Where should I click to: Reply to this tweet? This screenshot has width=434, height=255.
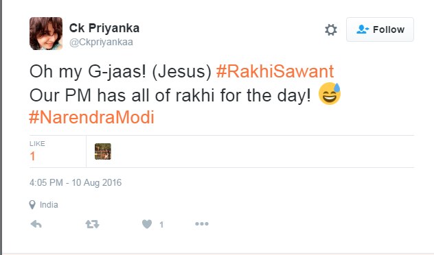tap(36, 224)
